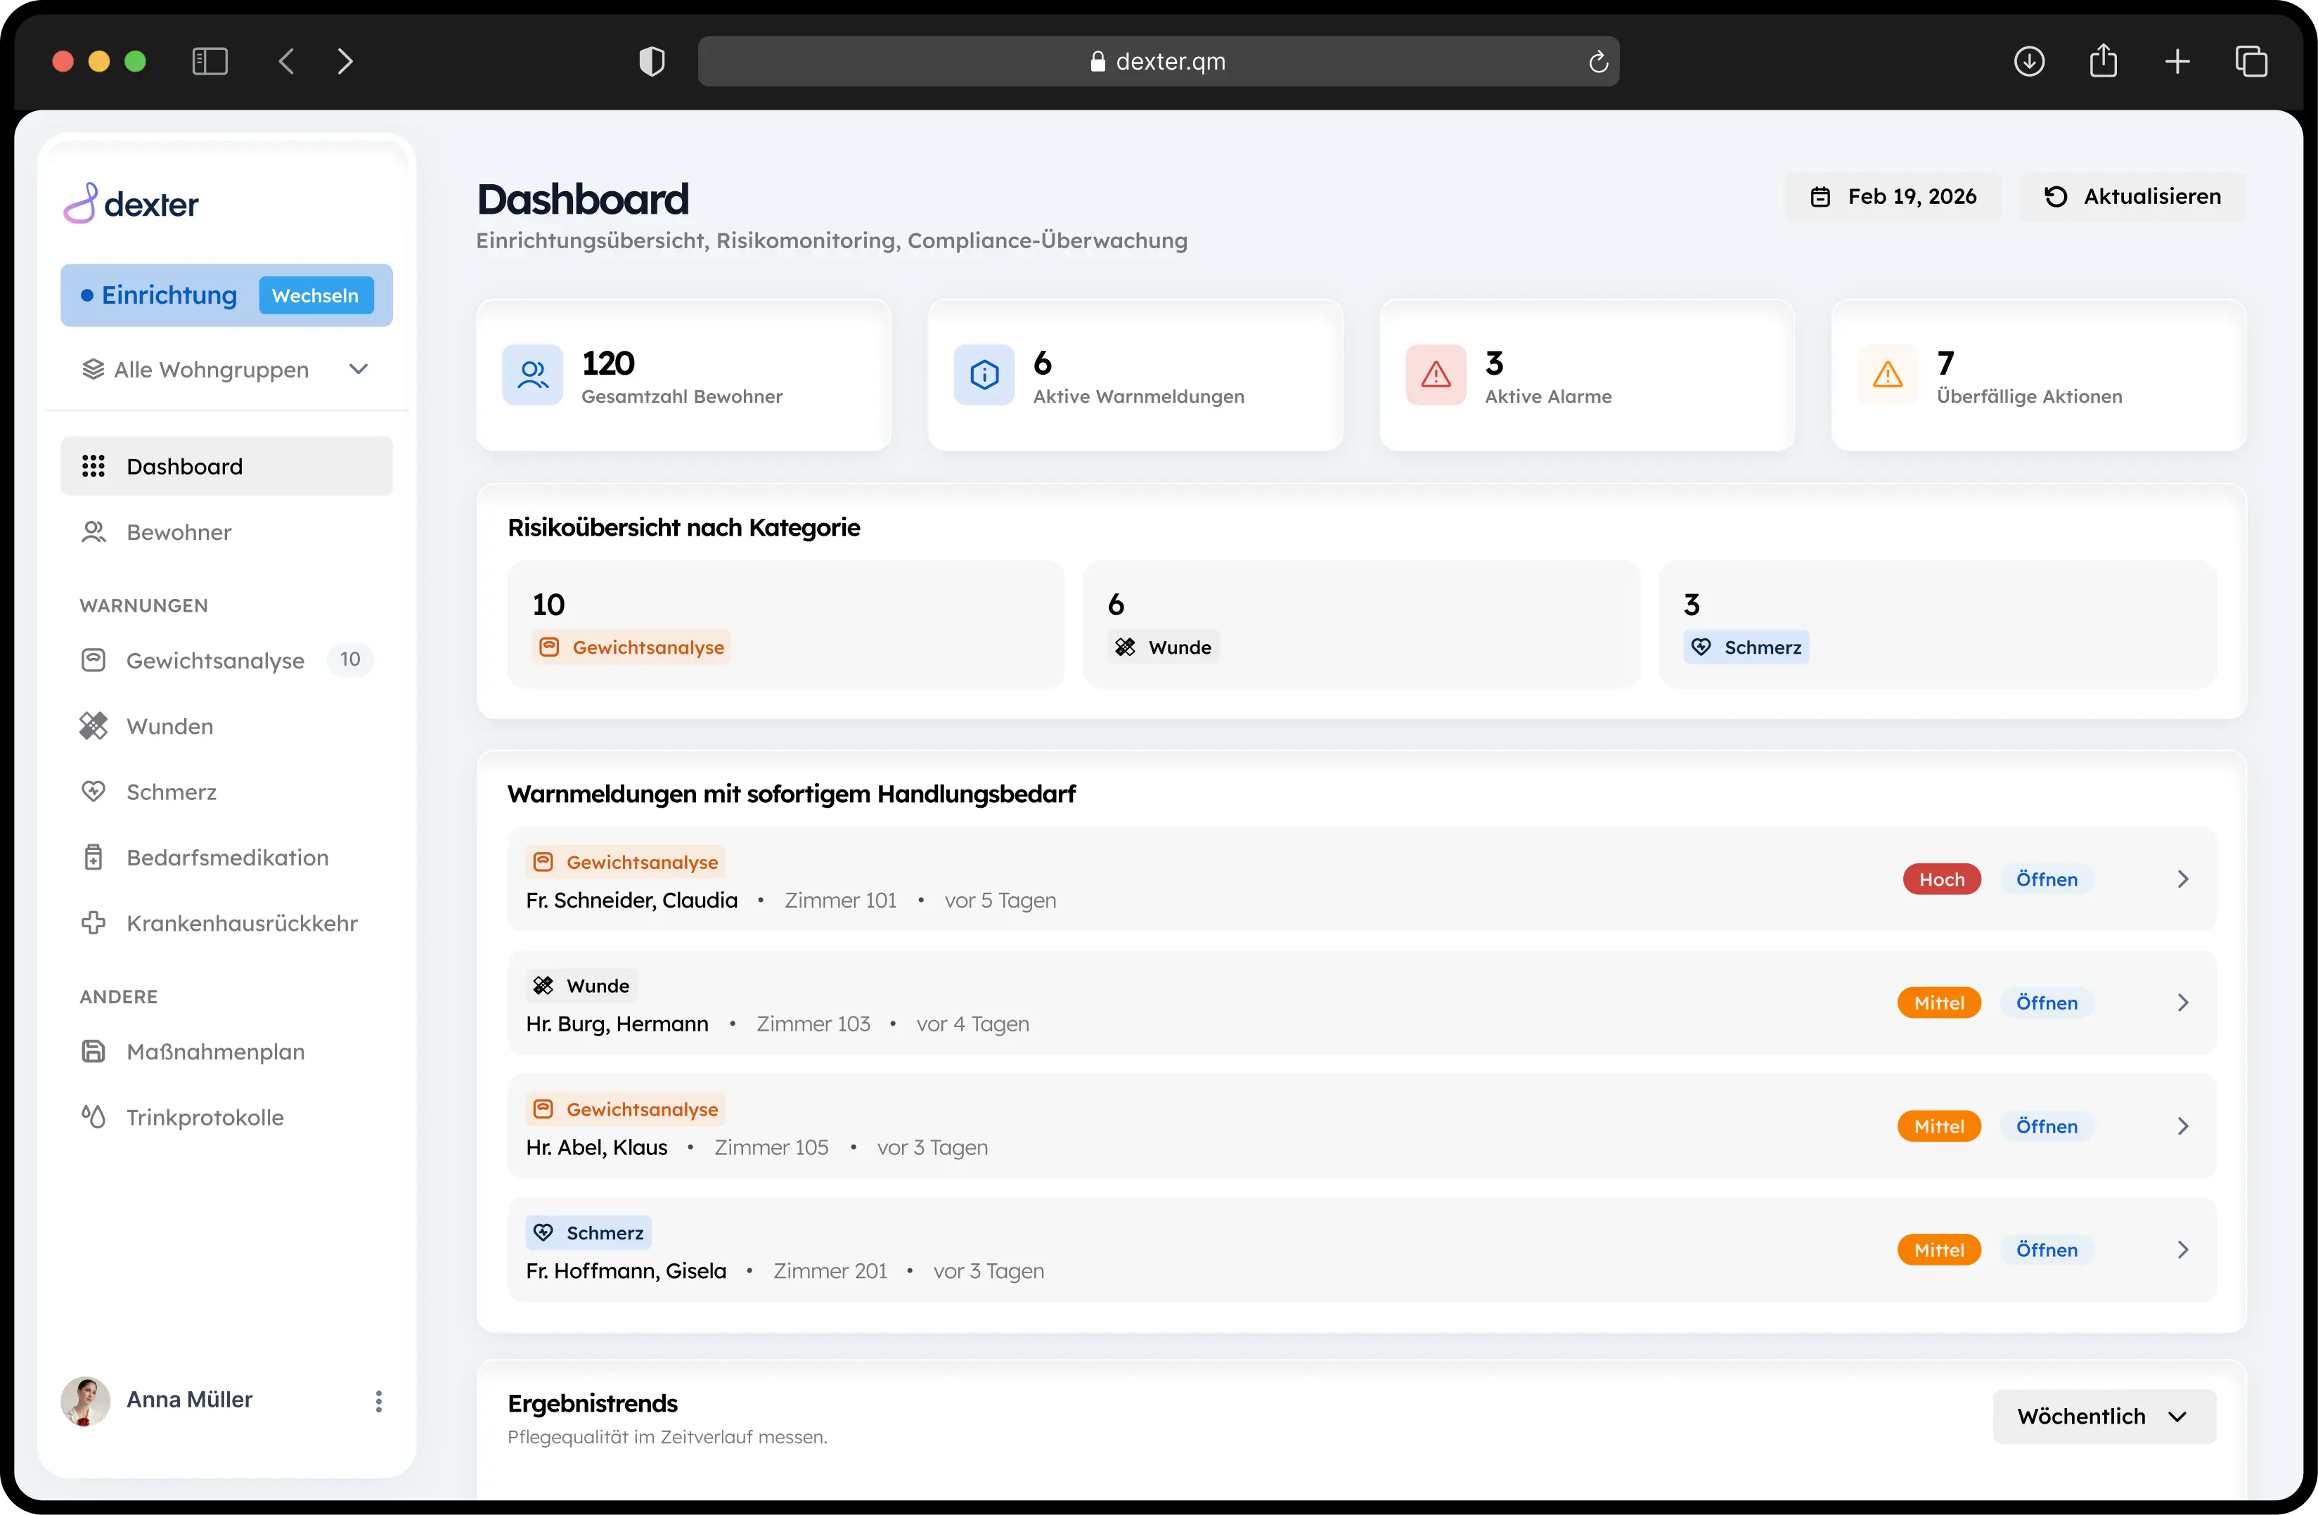The height and width of the screenshot is (1515, 2318).
Task: Click Öffnen for Hr. Abel, Klaus
Action: (x=2047, y=1126)
